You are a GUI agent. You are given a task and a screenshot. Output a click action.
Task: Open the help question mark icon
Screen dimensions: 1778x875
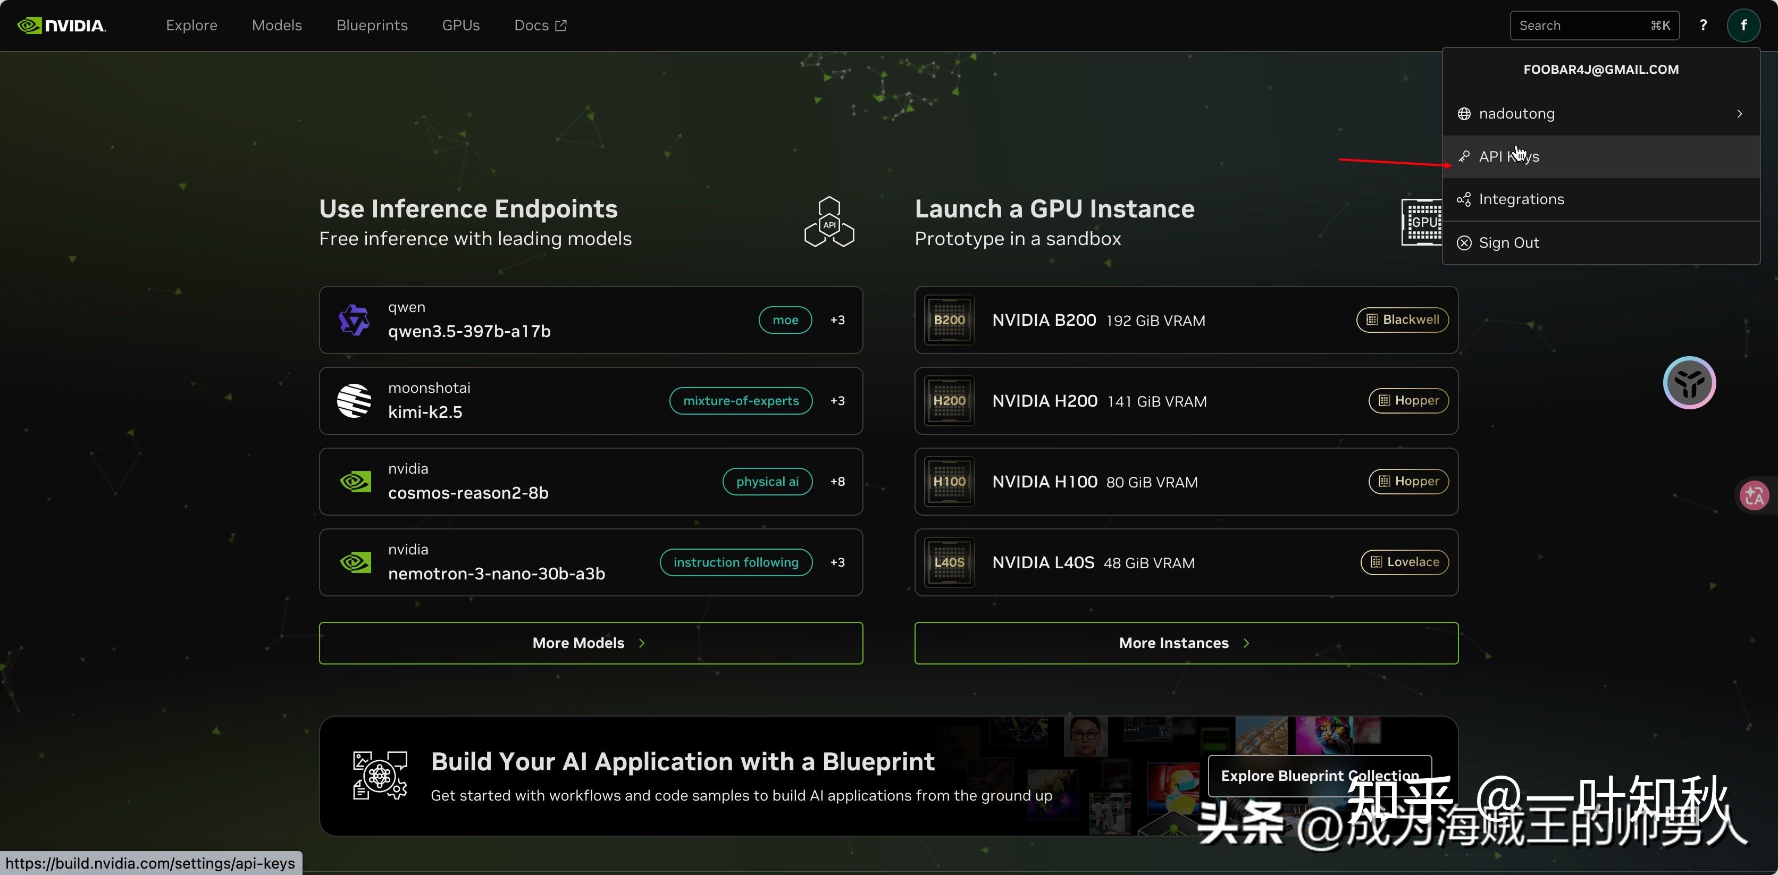(x=1703, y=26)
